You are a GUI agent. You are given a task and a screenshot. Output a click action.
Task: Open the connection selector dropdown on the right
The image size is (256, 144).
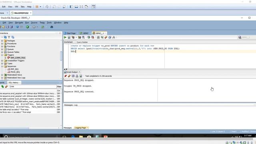coord(247,37)
